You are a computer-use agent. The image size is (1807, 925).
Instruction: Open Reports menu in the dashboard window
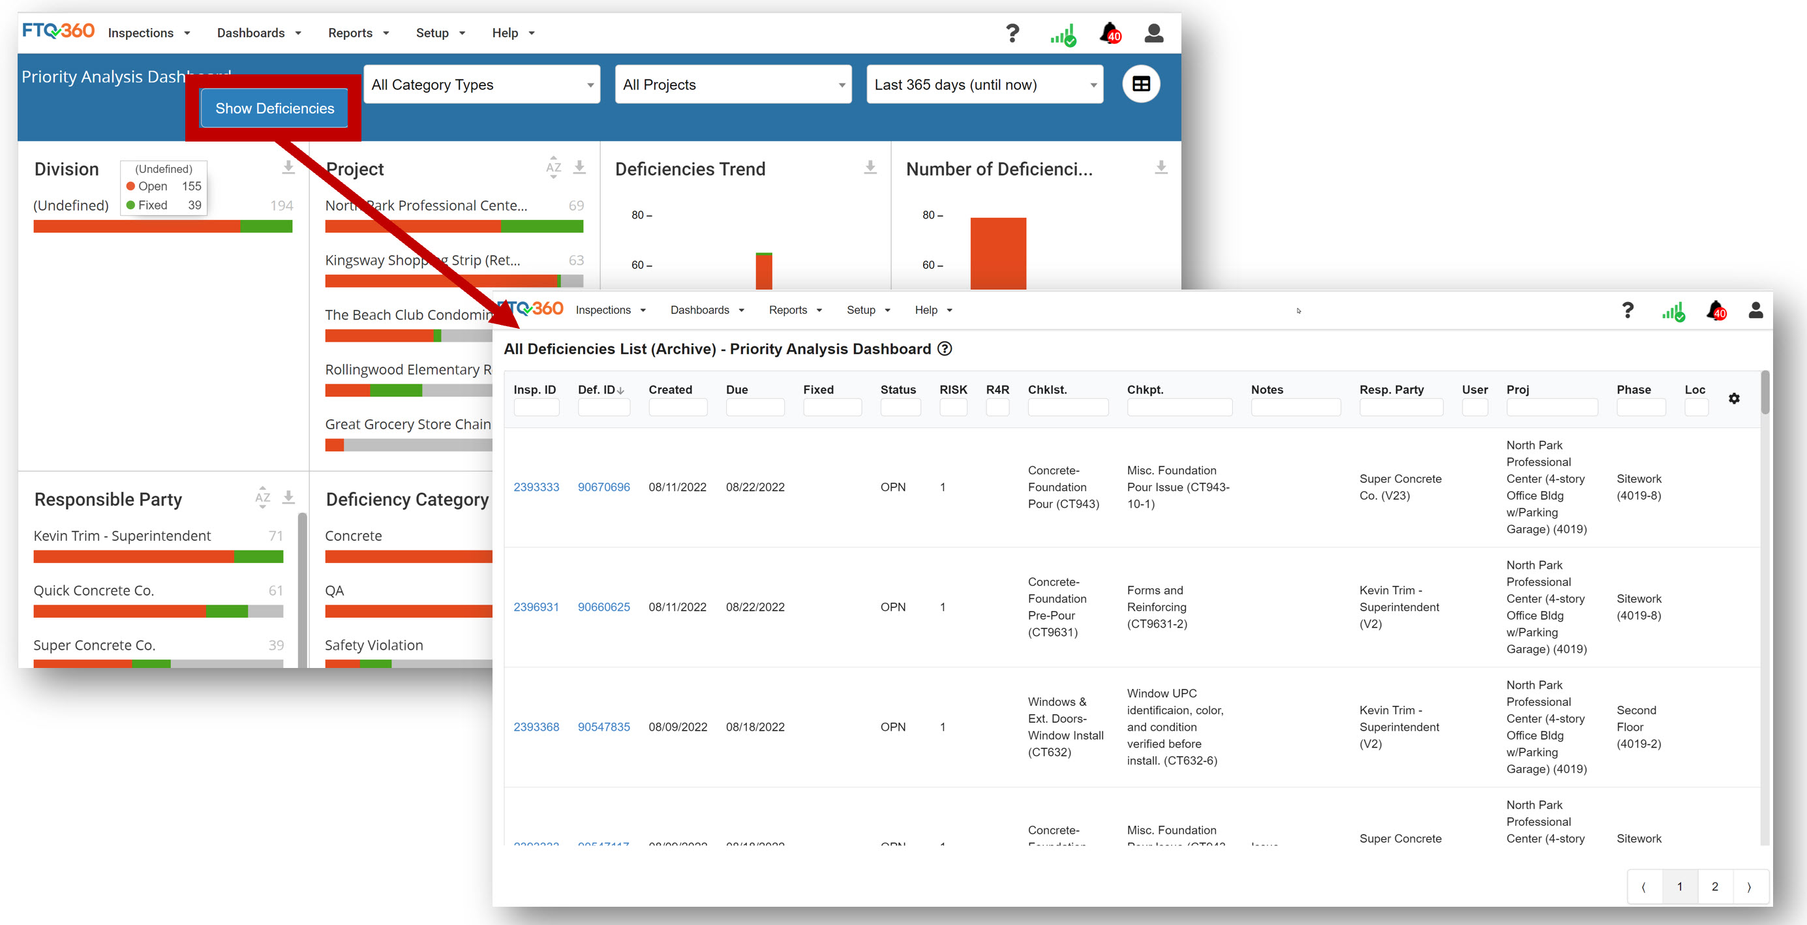(358, 33)
